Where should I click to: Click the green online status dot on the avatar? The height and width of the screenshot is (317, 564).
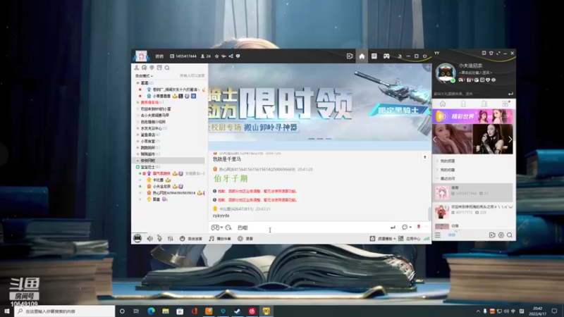click(453, 80)
